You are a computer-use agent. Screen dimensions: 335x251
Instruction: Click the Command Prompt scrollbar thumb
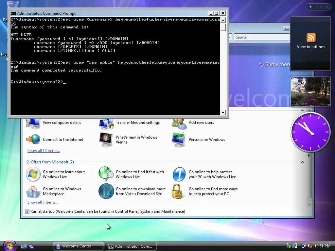pyautogui.click(x=223, y=27)
